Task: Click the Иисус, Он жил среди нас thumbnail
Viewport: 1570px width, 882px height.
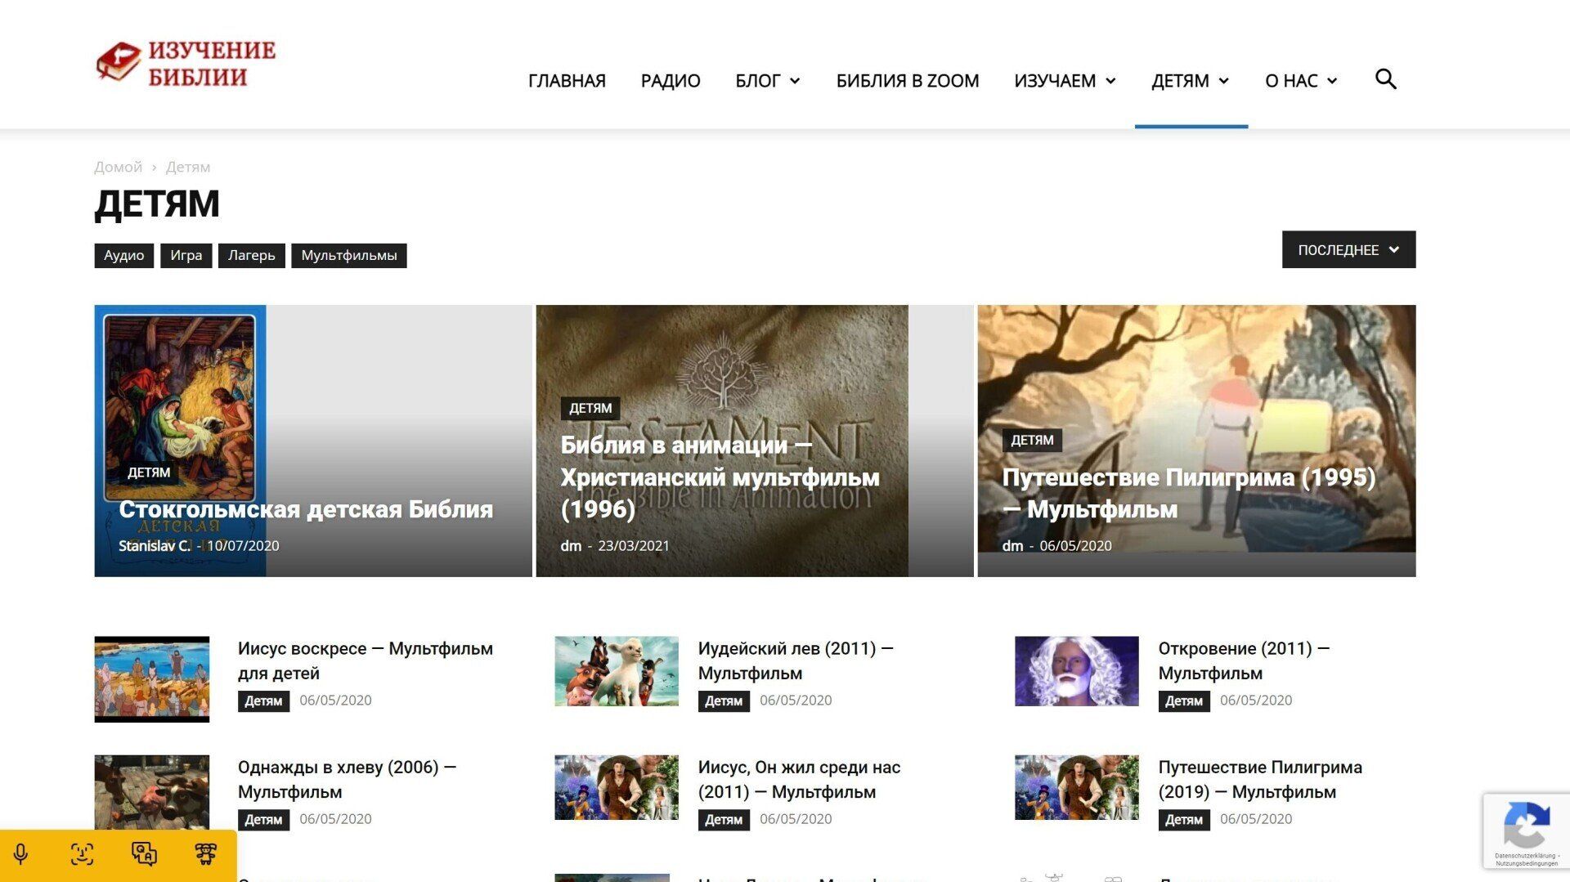Action: 617,787
